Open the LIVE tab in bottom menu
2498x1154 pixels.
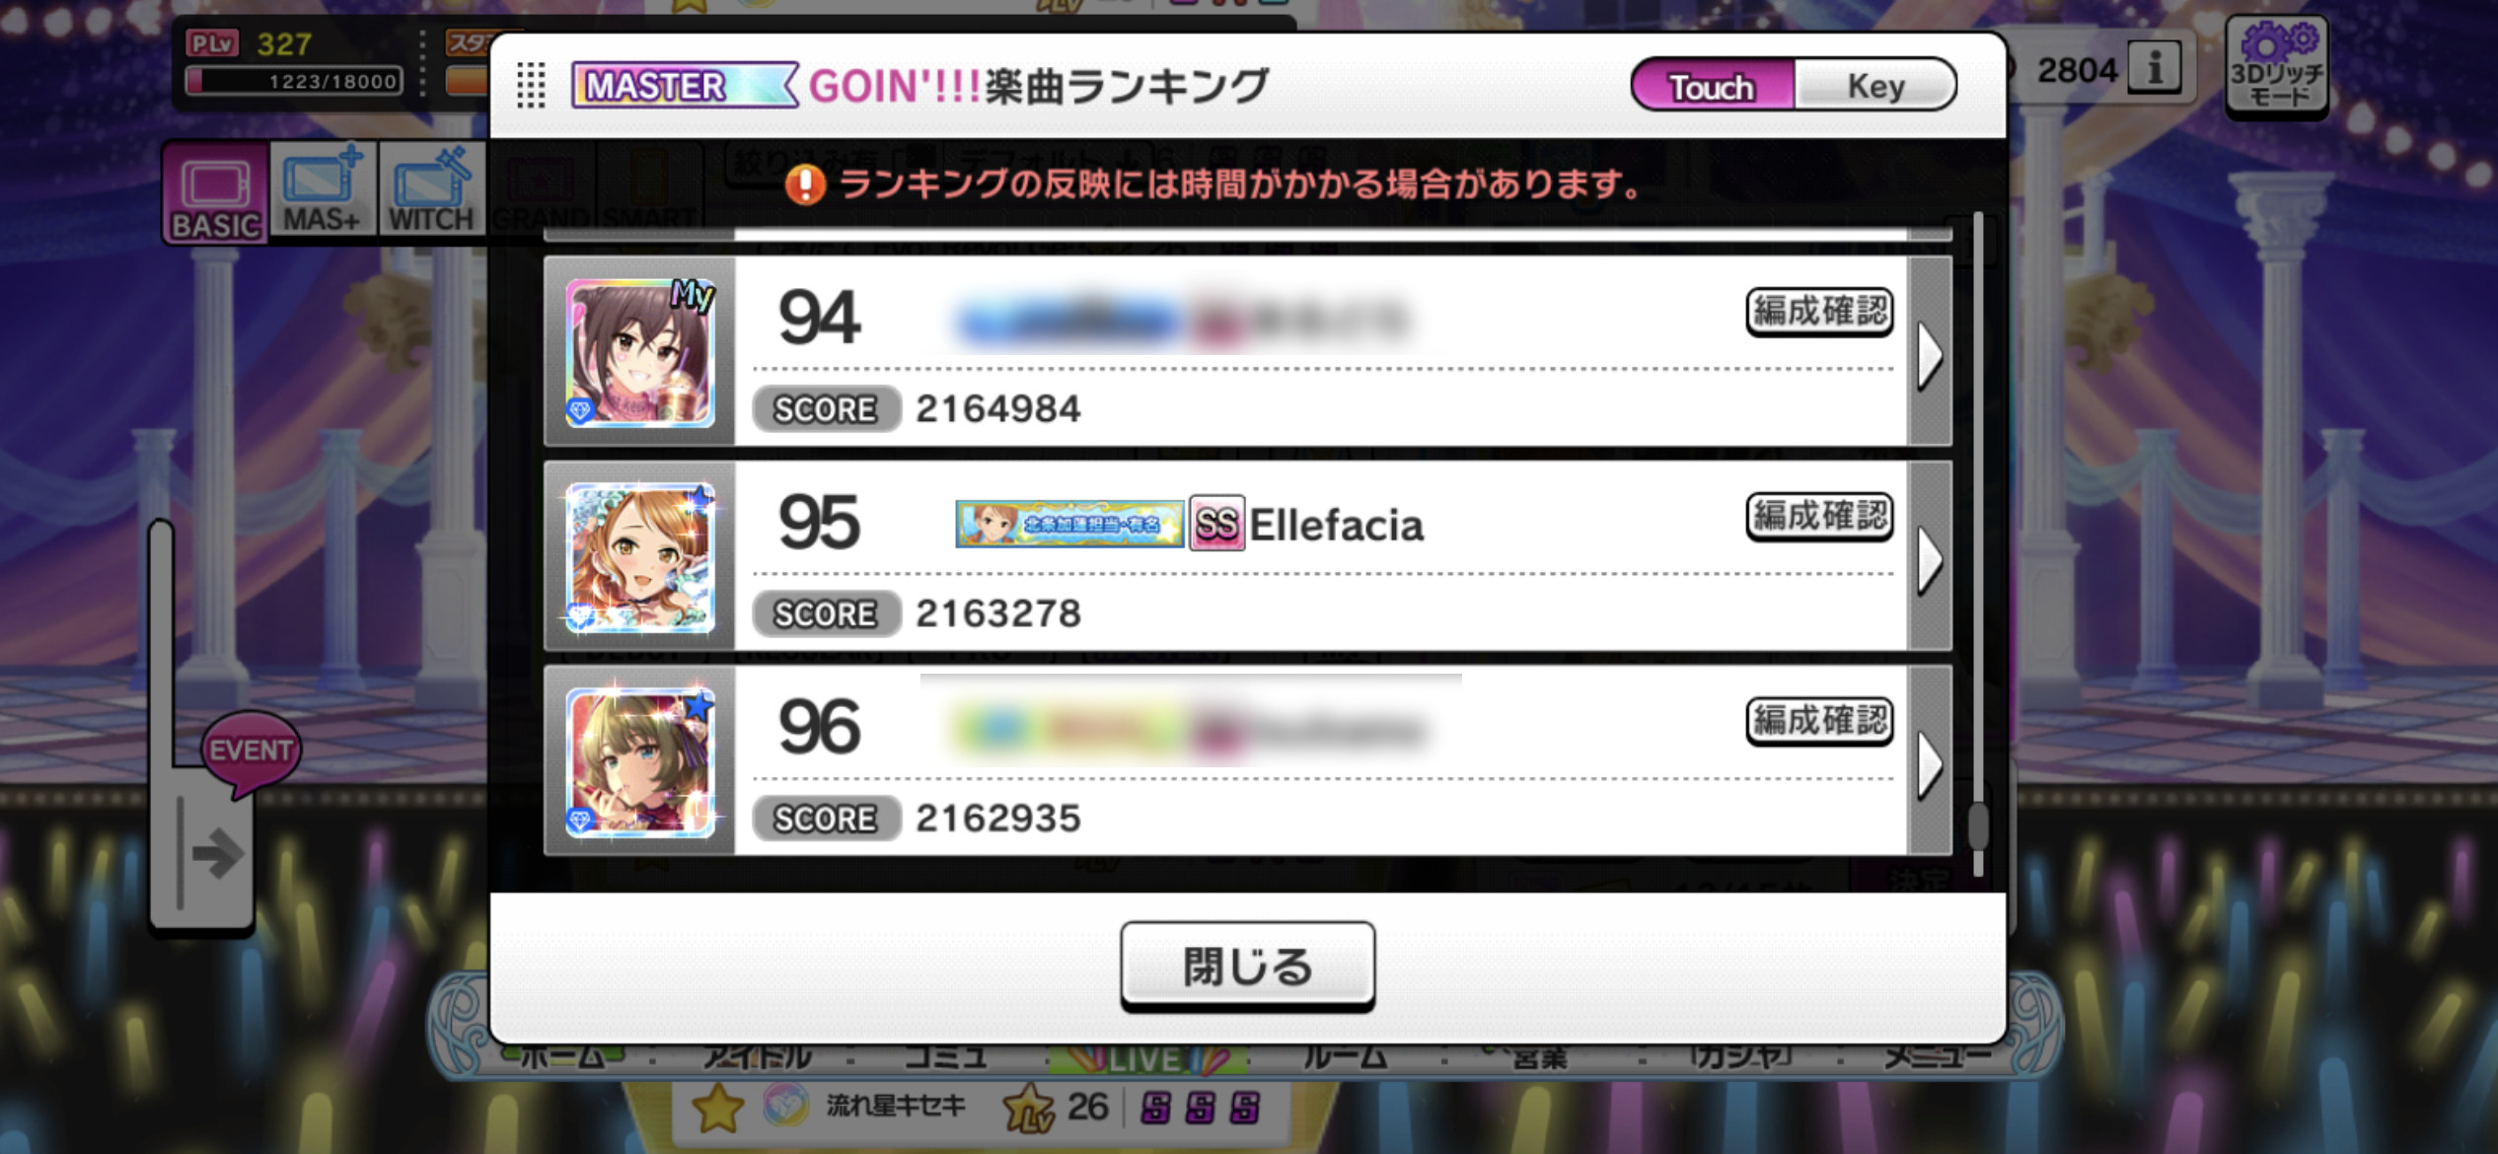[1149, 1059]
